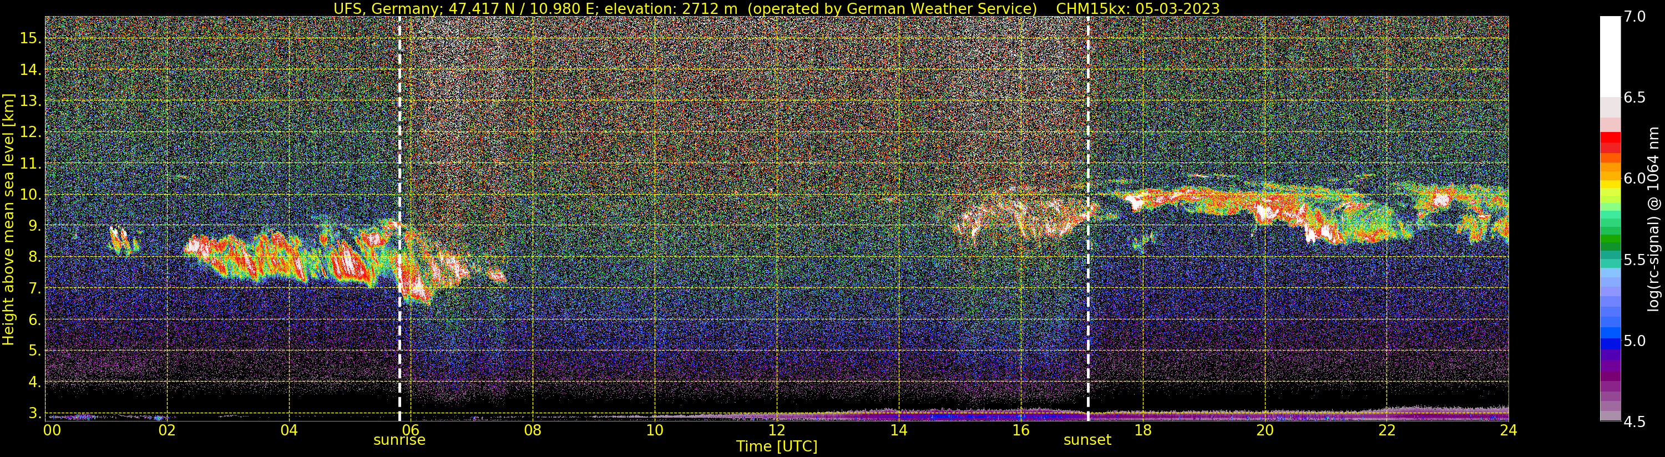
Task: Click the '20' time tick label
Action: coord(1265,430)
